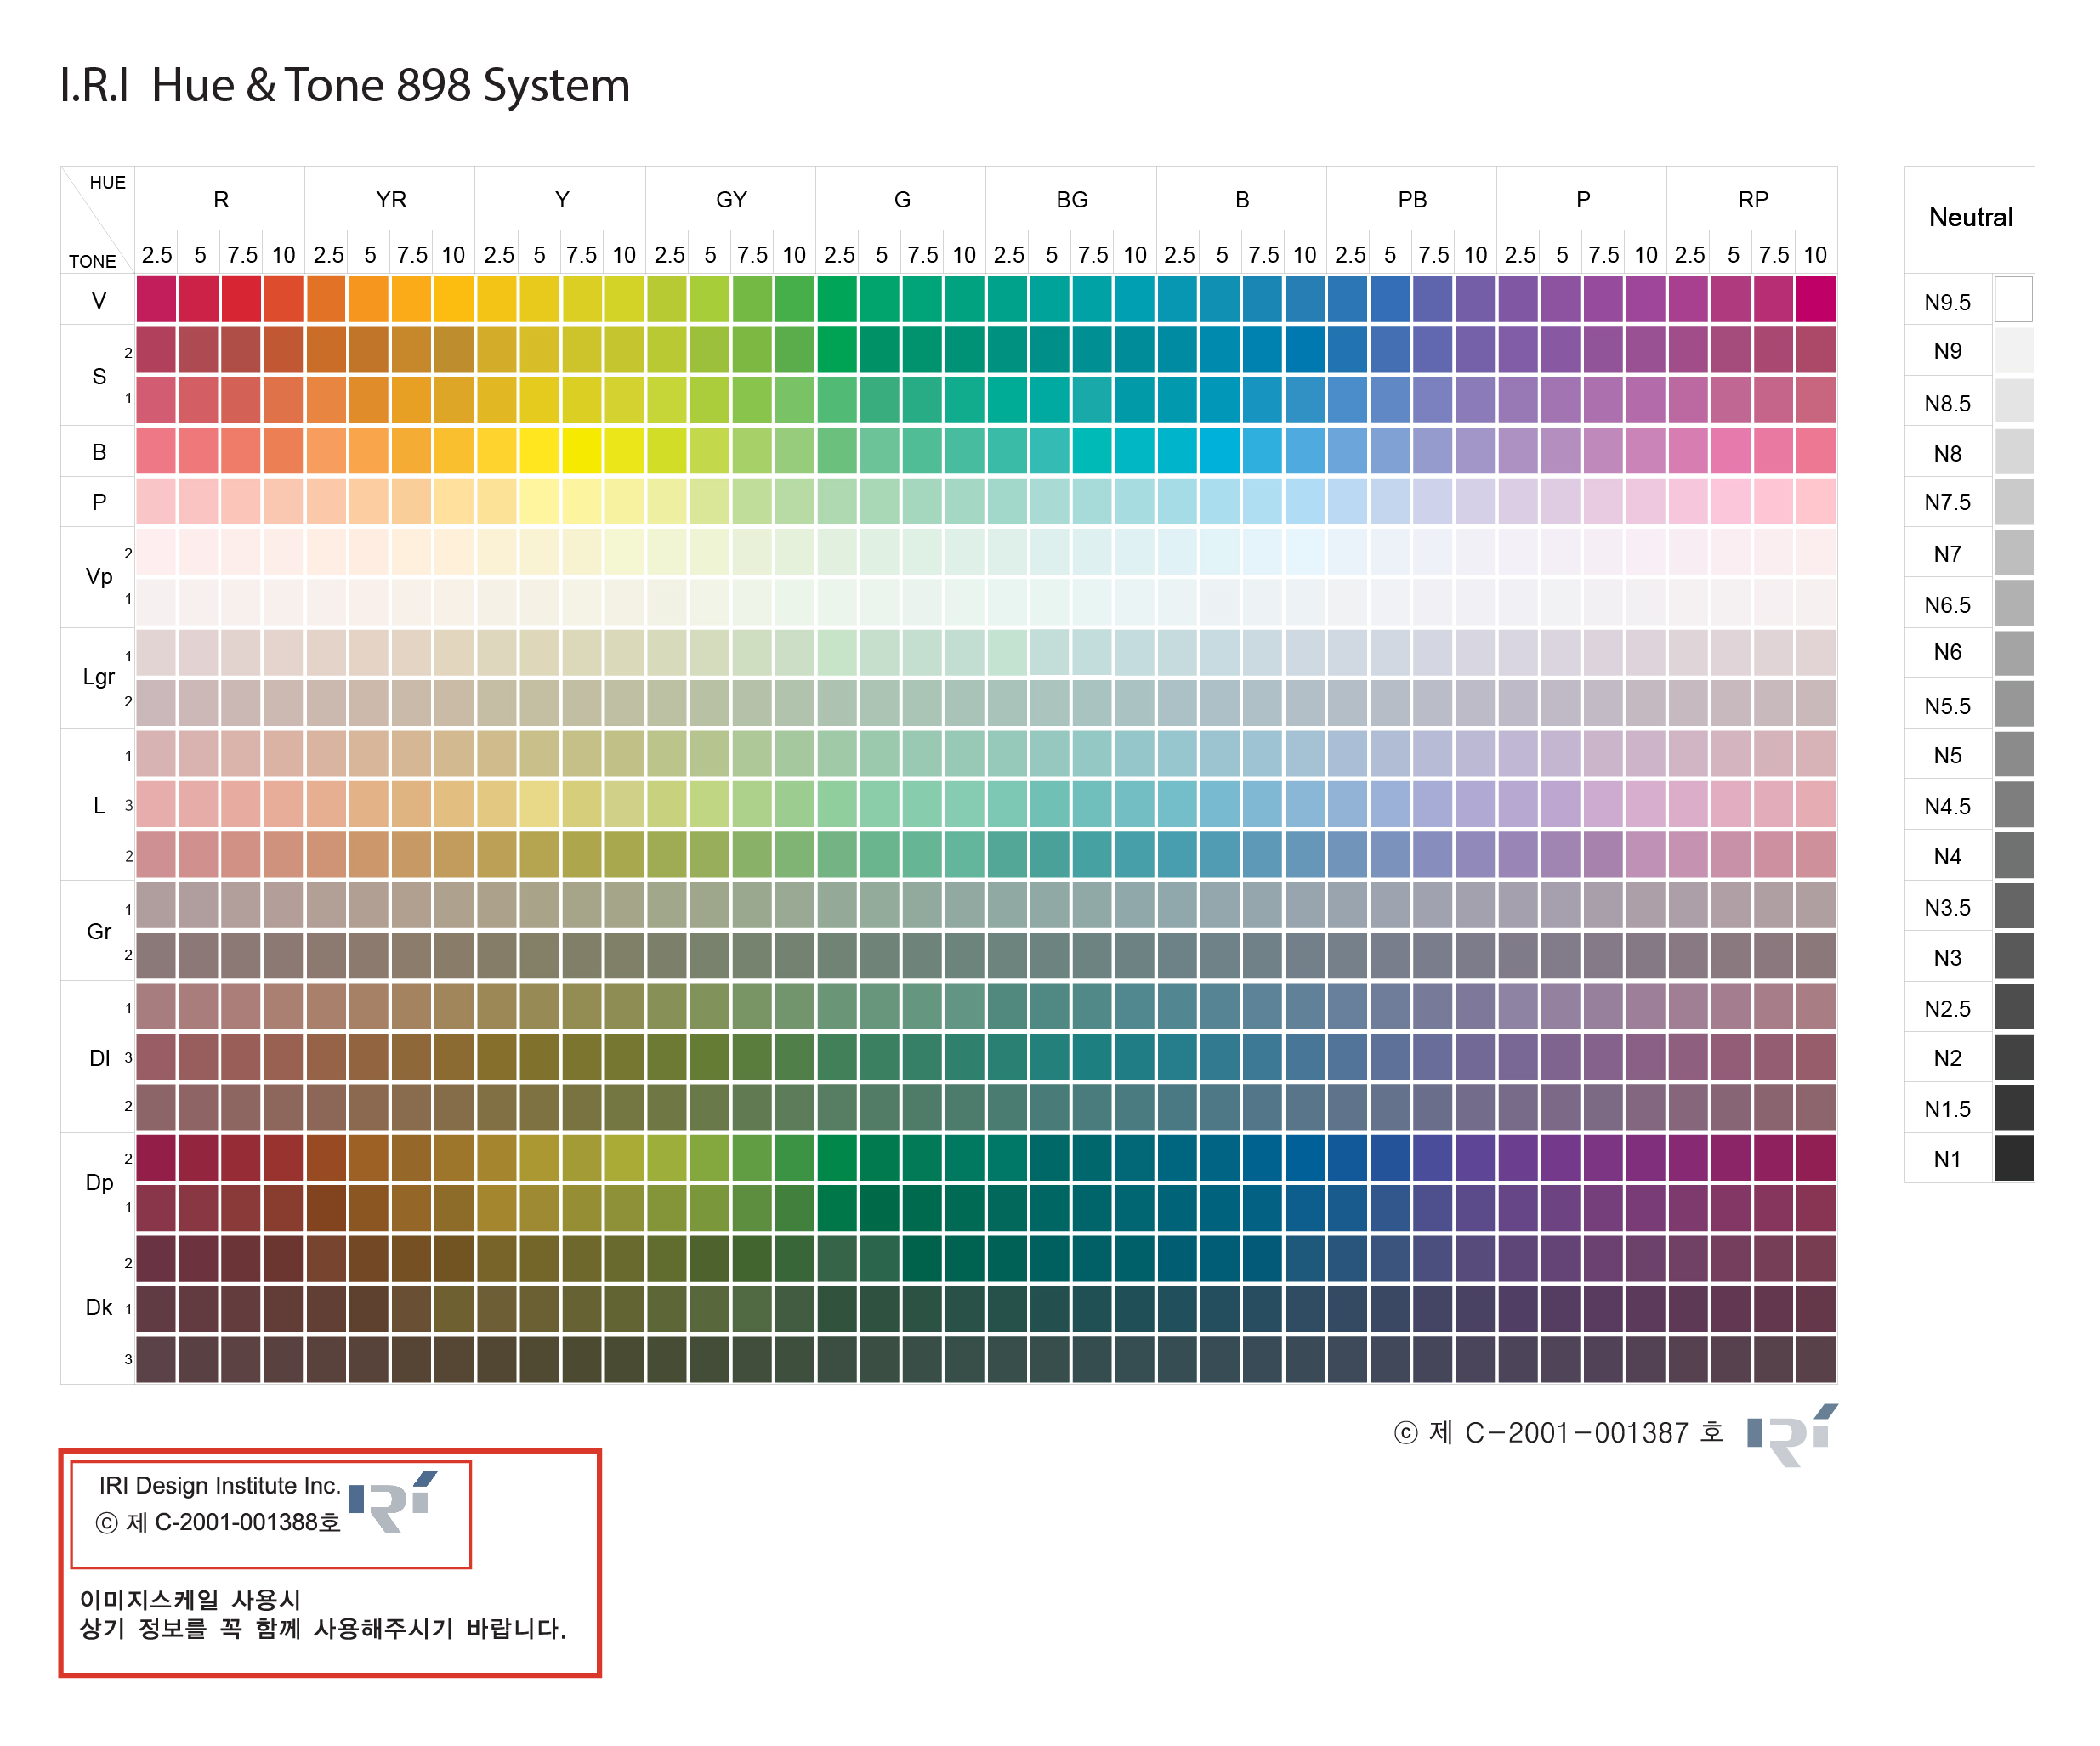Pick the N5 middle gray swatch
Image resolution: width=2100 pixels, height=1746 pixels.
click(x=2013, y=754)
